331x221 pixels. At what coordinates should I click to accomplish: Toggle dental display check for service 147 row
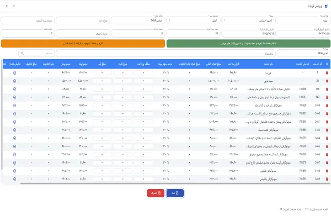point(14,97)
